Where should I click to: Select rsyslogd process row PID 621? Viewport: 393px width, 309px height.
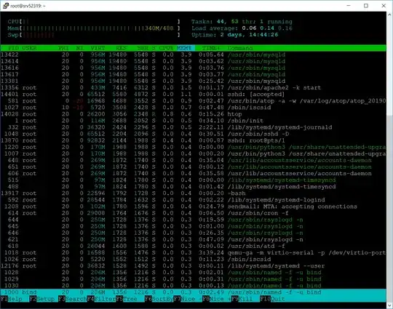point(193,239)
